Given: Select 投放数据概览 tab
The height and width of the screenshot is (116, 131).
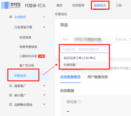Looking at the screenshot, I should coord(70,77).
